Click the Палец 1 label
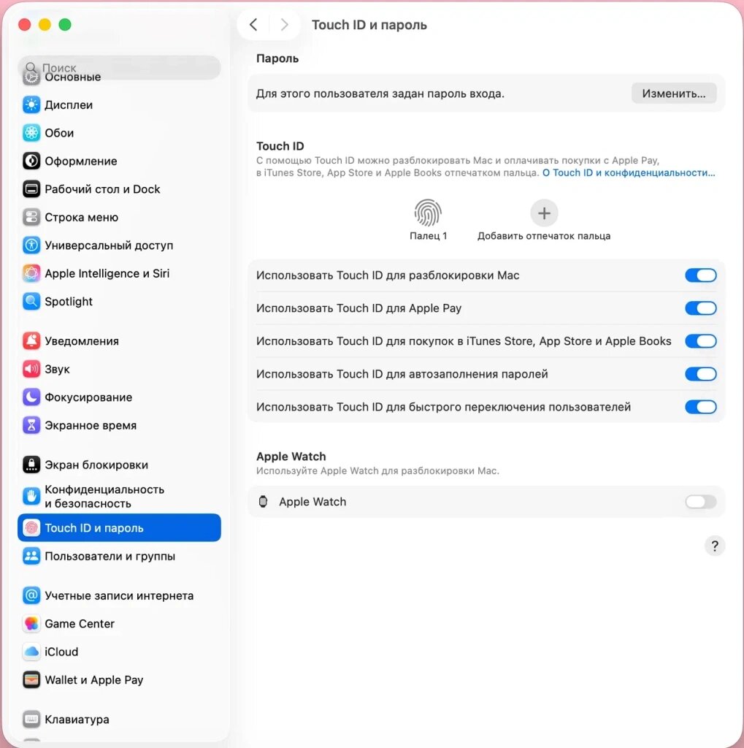 [429, 236]
